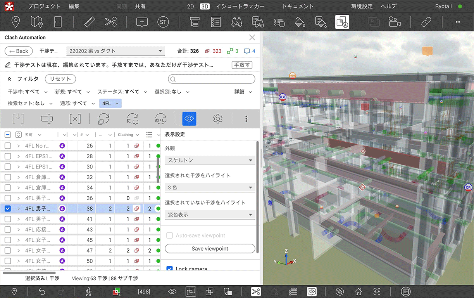Click the filter search input field
The width and height of the screenshot is (474, 298).
(x=212, y=79)
